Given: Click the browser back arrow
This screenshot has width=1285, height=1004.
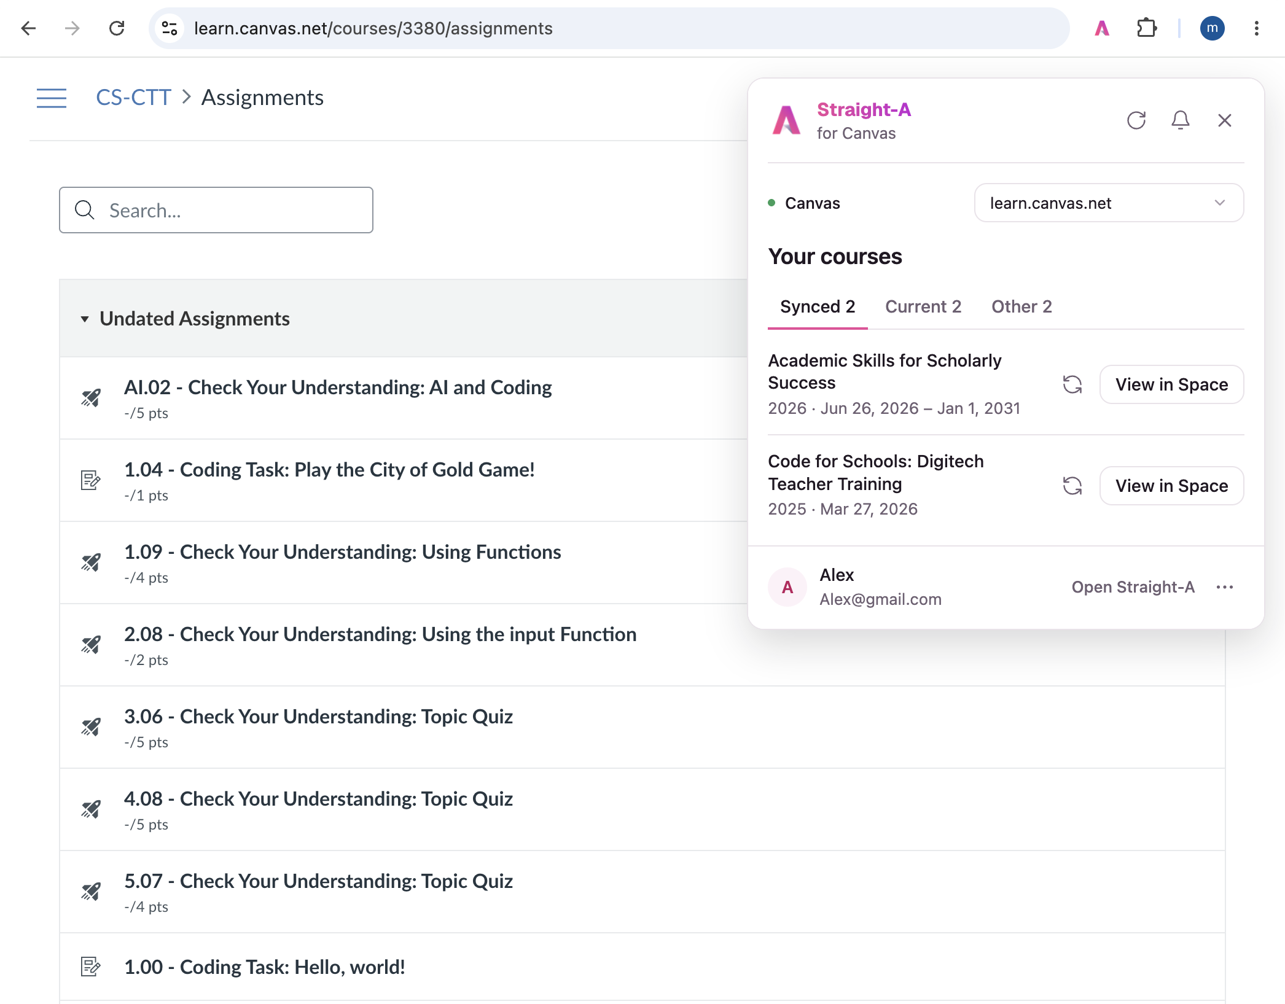Looking at the screenshot, I should pyautogui.click(x=29, y=28).
